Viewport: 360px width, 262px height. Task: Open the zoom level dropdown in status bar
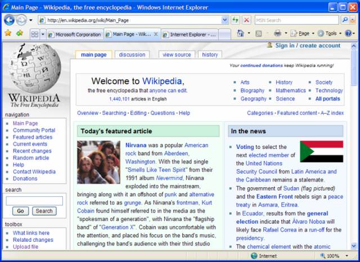(347, 256)
